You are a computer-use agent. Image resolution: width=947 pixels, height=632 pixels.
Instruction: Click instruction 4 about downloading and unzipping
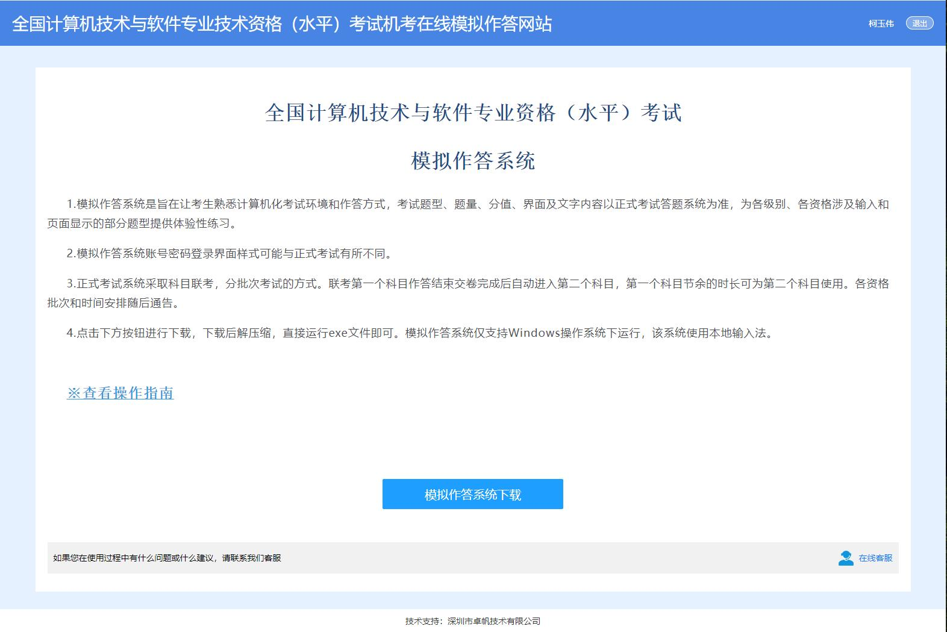tap(419, 333)
